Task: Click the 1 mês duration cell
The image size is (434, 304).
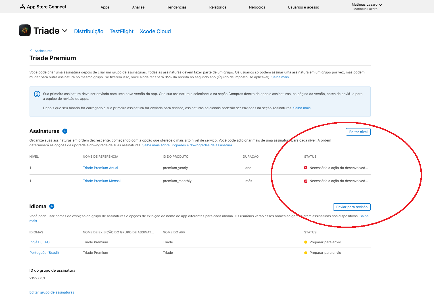Action: [247, 181]
